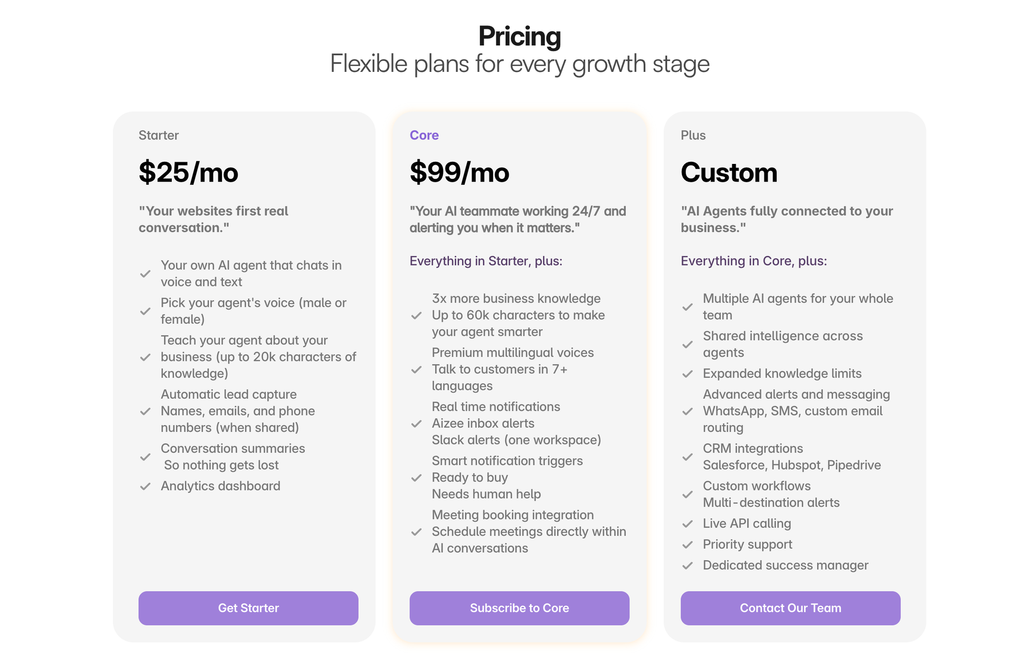Click the $99/mo price heading

[459, 172]
